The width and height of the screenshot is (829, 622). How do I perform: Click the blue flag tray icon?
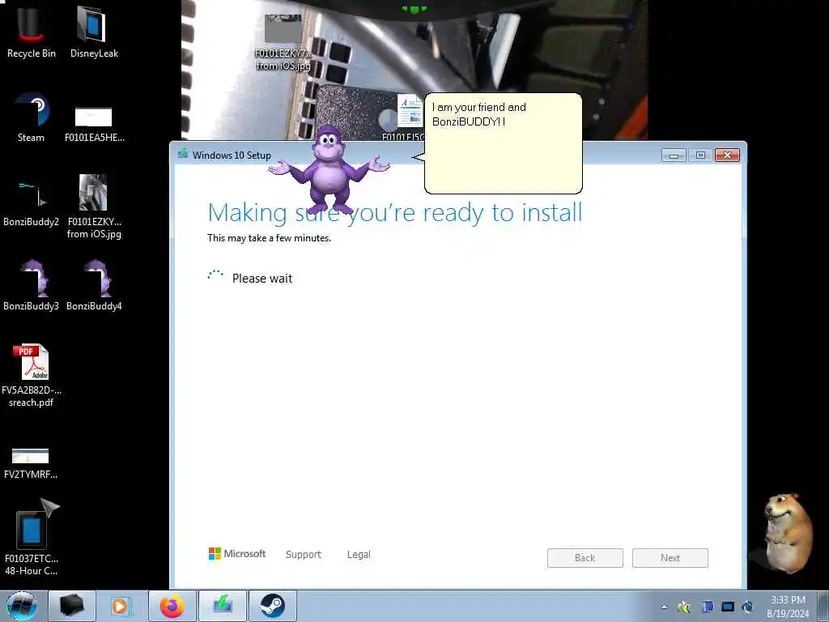(x=707, y=607)
